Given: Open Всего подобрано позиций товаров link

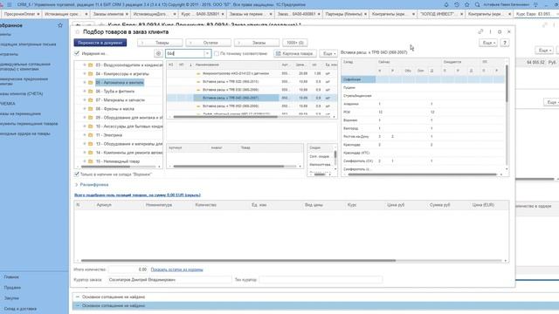Looking at the screenshot, I should point(137,195).
